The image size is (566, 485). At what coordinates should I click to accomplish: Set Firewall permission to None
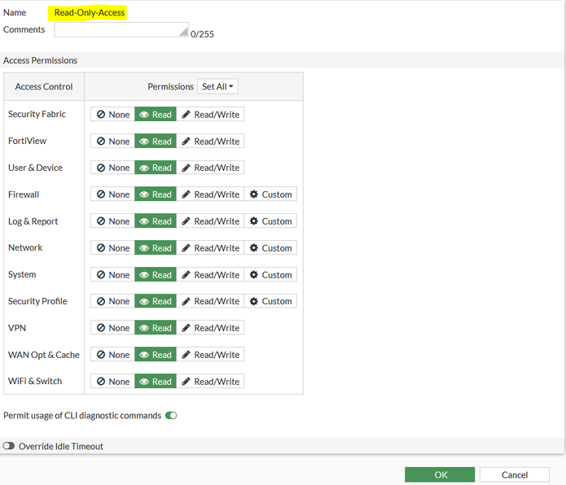pyautogui.click(x=112, y=194)
